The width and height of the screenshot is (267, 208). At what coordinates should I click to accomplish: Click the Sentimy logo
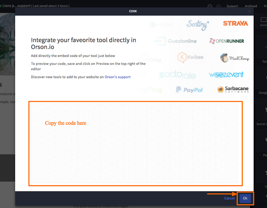197,25
